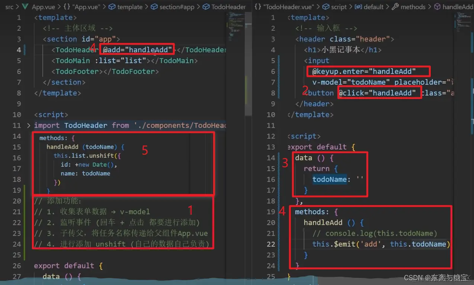
Task: Click the cube icon of script breadcrumb
Action: tap(325, 7)
